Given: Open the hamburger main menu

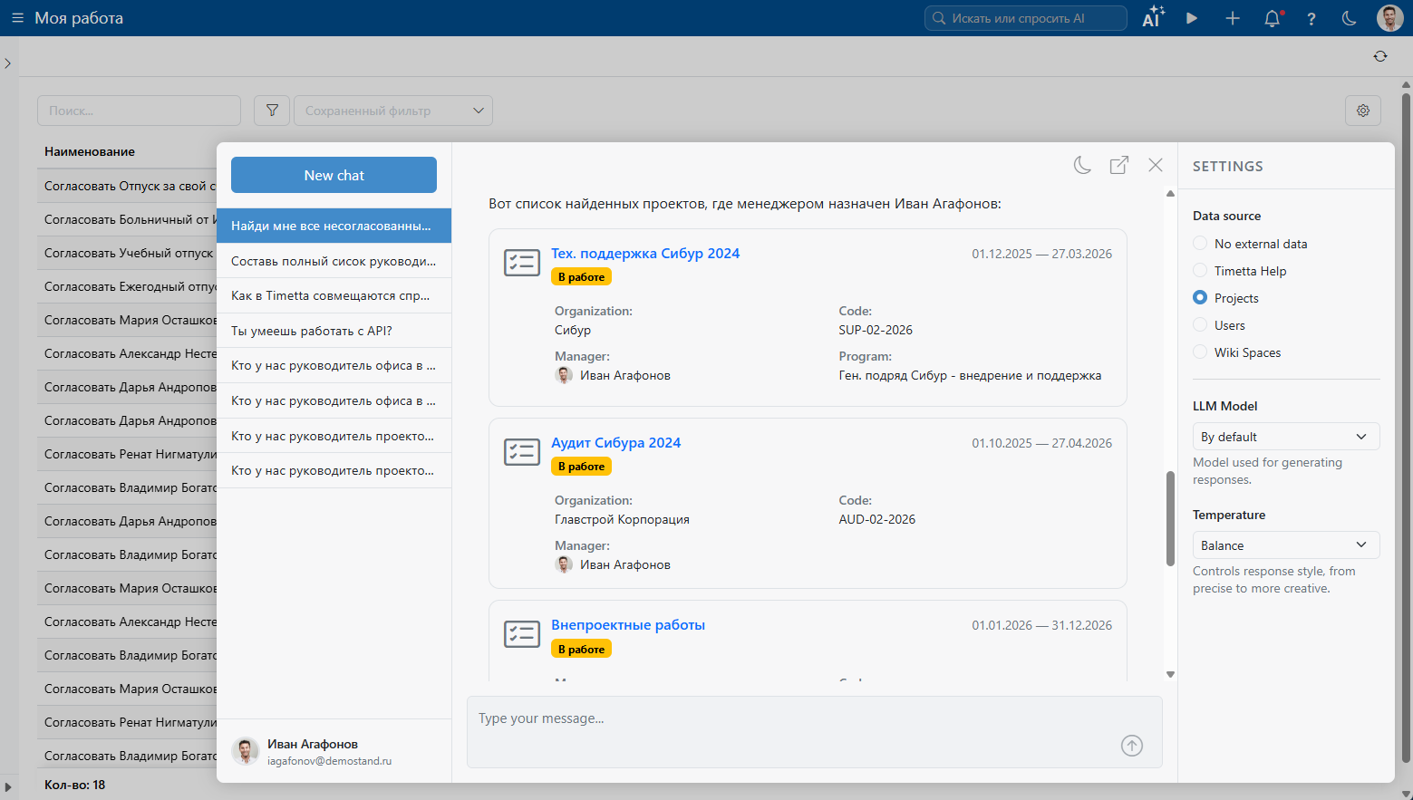Looking at the screenshot, I should (17, 18).
